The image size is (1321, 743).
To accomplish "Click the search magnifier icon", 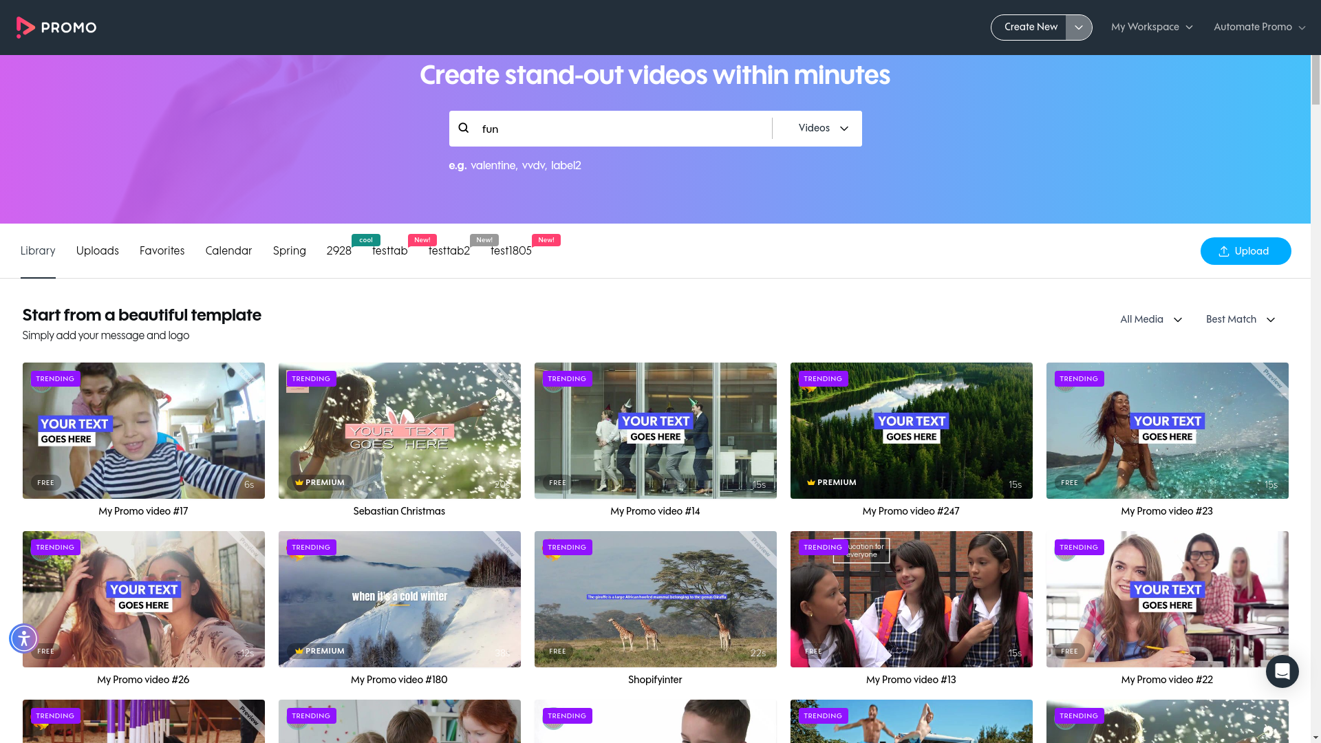I will (464, 128).
